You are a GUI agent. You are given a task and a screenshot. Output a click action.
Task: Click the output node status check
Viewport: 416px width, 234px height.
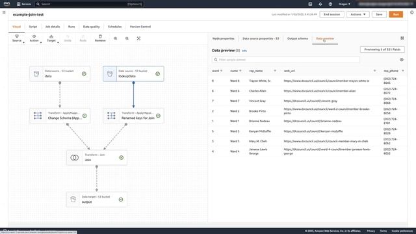click(x=121, y=200)
